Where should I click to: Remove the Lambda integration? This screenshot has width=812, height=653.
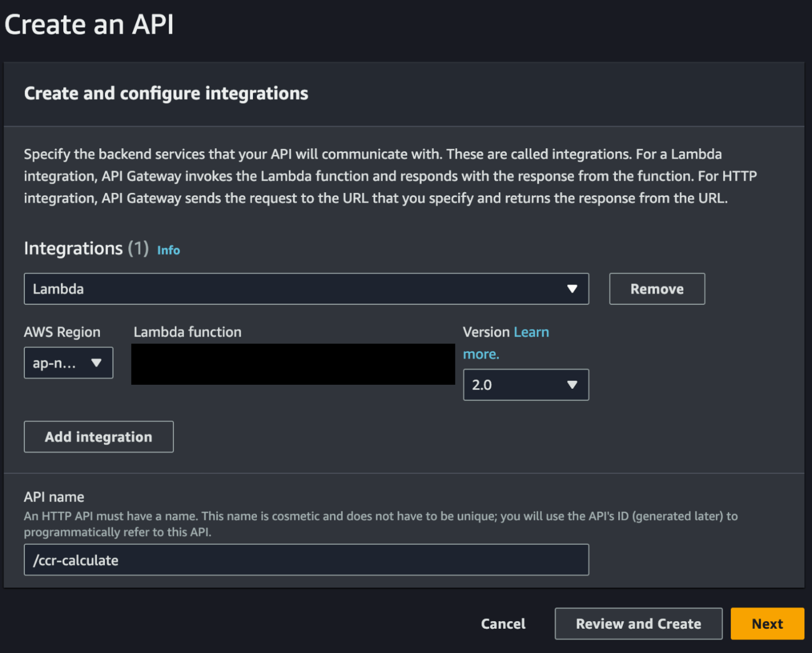[x=657, y=289]
